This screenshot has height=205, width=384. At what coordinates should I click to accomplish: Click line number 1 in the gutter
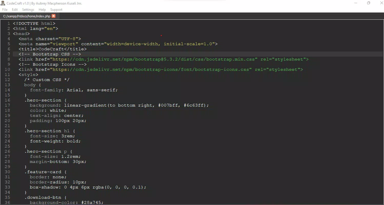pos(9,23)
